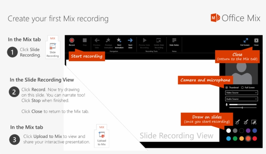Open the Audio Source dropdown
The image size is (266, 154).
(241, 99)
